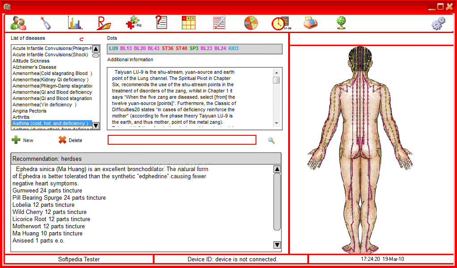Screen dimensions: 457x268
Task: Click disease list scroll down arrow
Action: [96, 126]
